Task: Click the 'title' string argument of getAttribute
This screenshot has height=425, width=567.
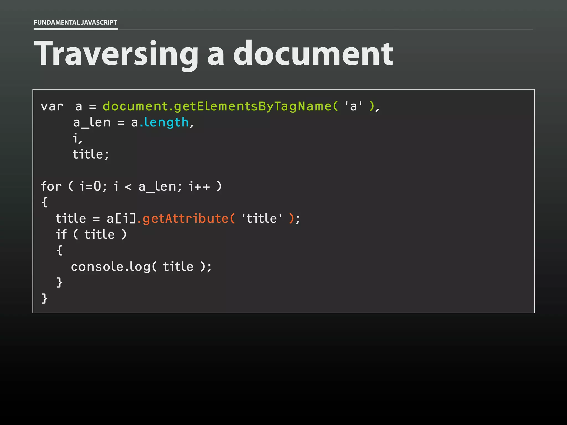Action: 262,219
